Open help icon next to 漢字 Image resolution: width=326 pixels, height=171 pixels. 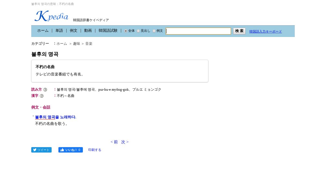(x=42, y=96)
